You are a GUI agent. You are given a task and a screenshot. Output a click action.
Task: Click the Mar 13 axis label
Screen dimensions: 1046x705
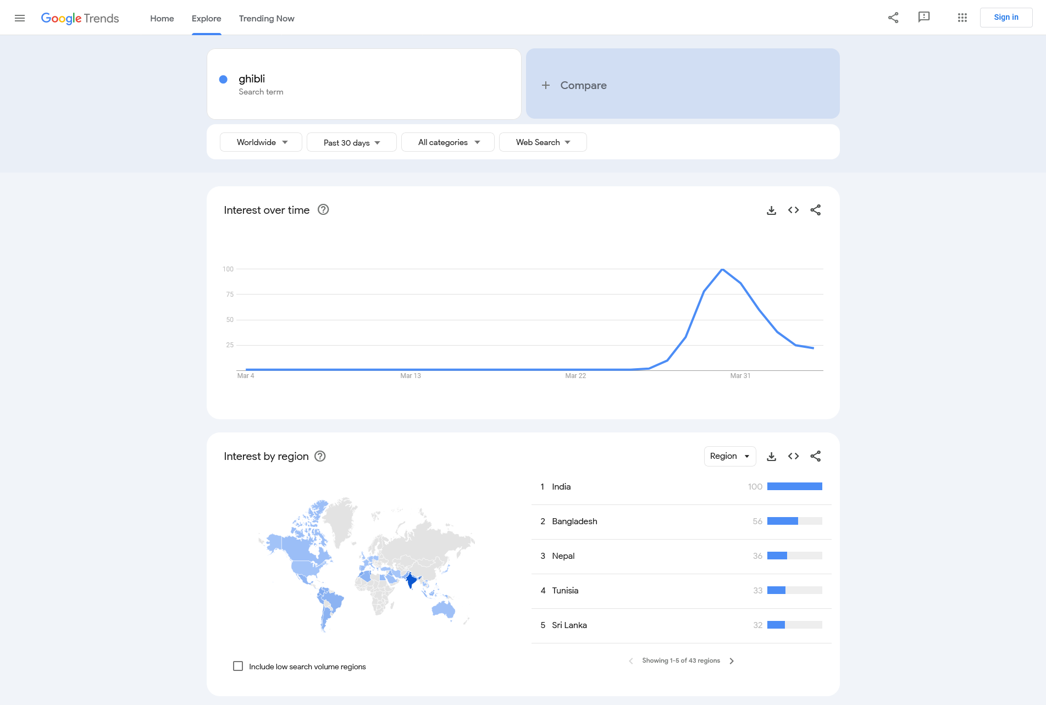[x=411, y=376]
